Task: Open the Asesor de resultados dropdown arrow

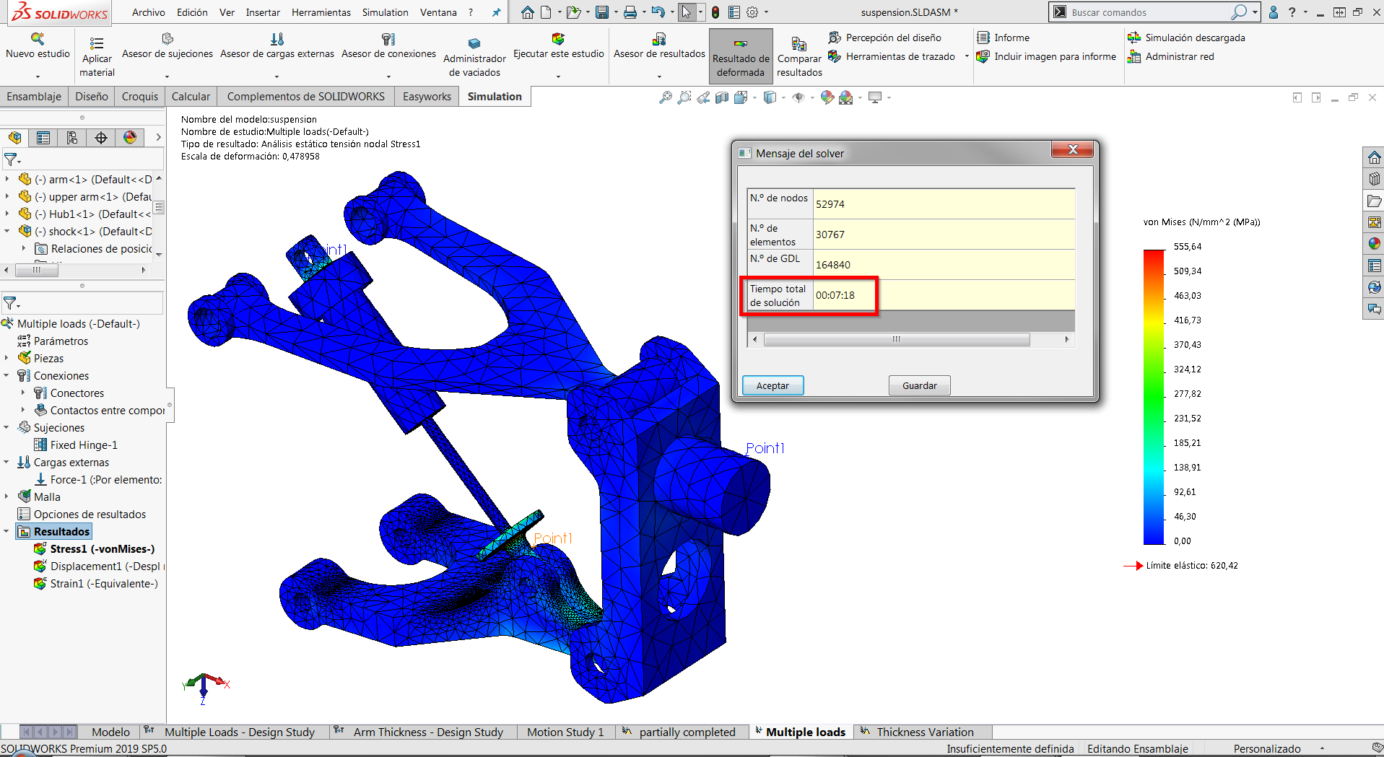Action: click(x=658, y=76)
